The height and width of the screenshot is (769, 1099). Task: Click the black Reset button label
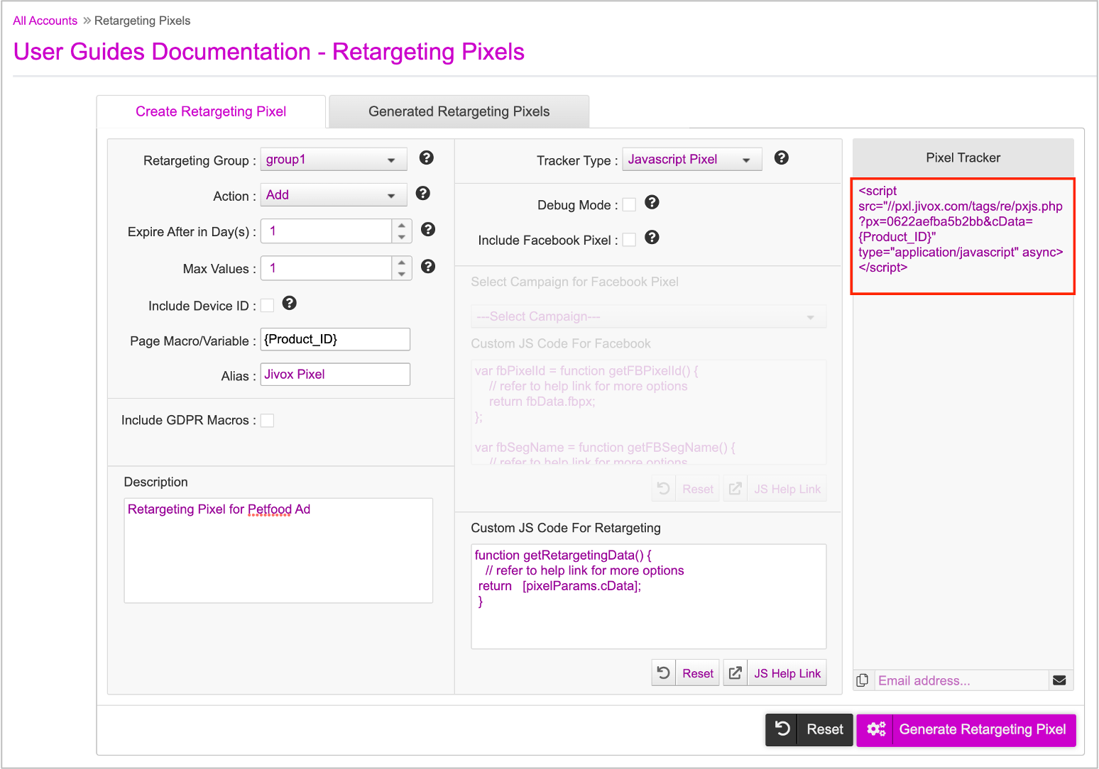tap(825, 729)
